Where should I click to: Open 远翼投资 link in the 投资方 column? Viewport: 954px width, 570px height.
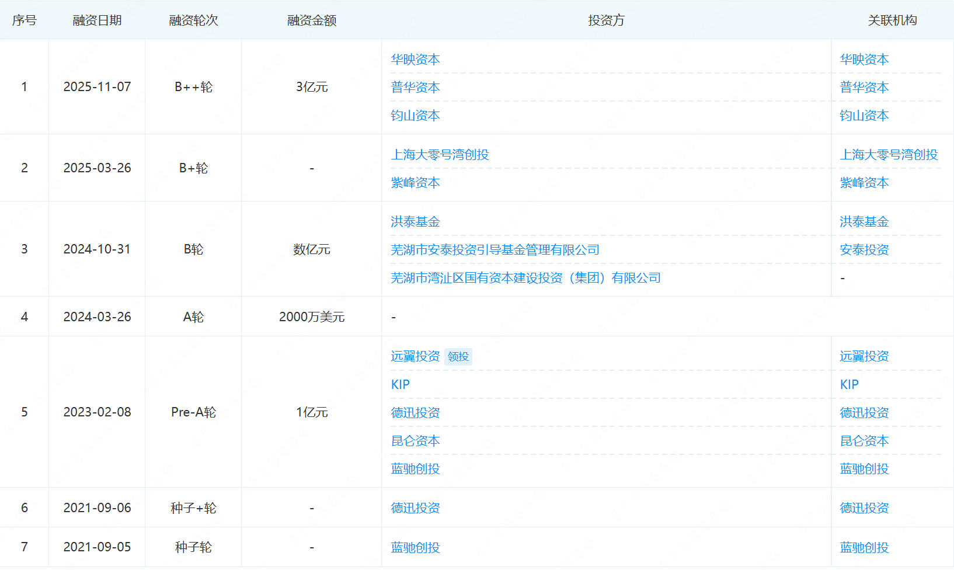tap(415, 356)
